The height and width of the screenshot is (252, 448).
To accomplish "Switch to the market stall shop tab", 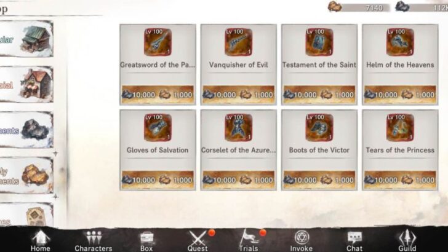I will click(26, 84).
